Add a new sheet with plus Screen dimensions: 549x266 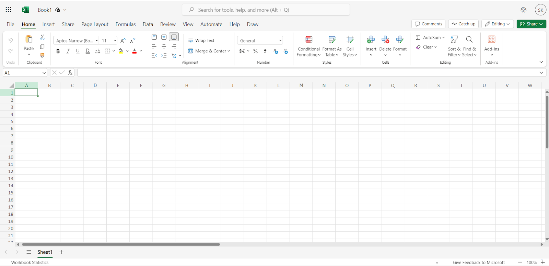coord(61,252)
